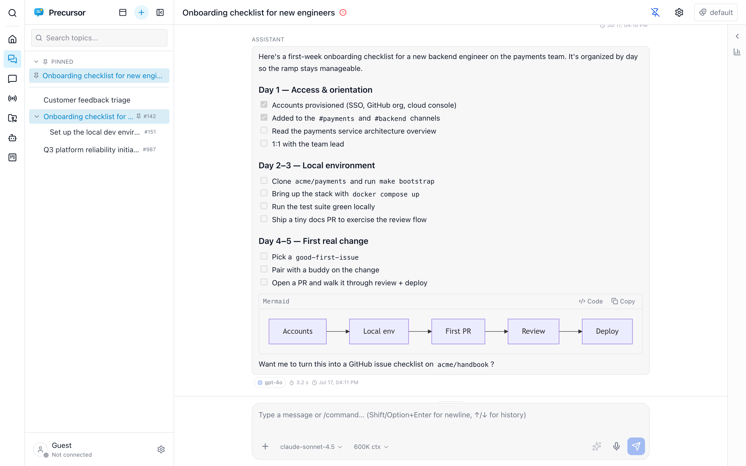Check Ship a tiny docs PR item
The width and height of the screenshot is (746, 466).
[264, 219]
